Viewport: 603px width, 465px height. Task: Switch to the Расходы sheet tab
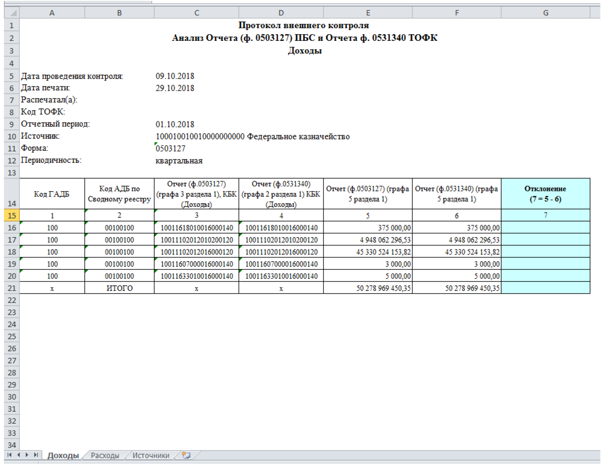[105, 456]
